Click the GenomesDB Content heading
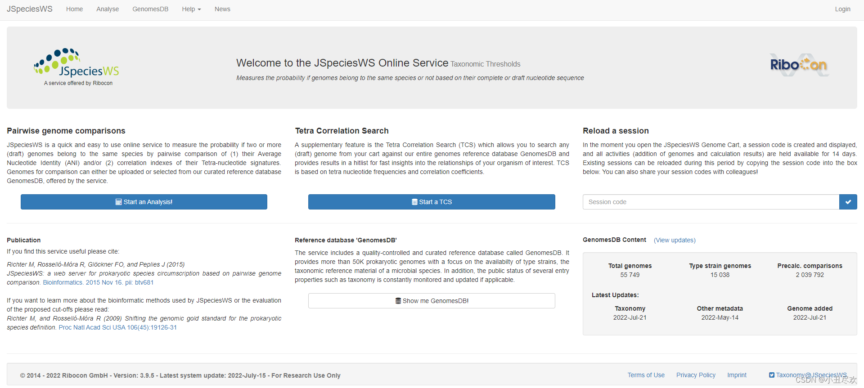 tap(614, 240)
